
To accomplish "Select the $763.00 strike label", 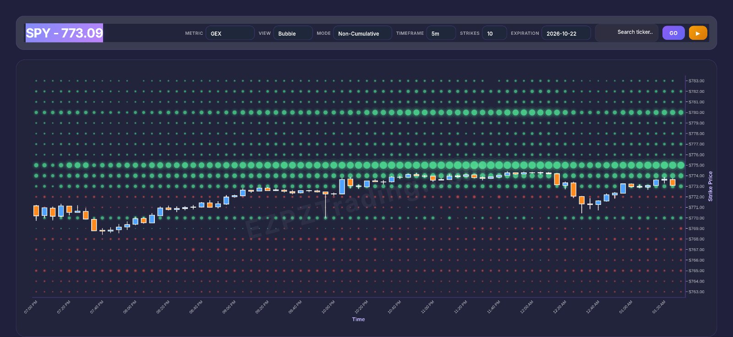I will [696, 292].
